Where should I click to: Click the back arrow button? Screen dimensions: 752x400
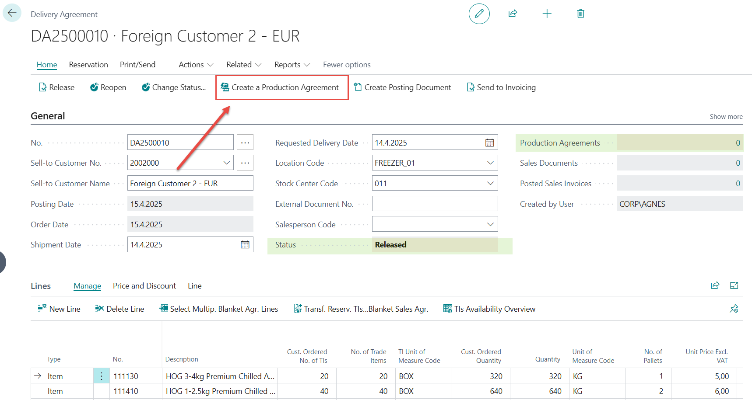(12, 13)
